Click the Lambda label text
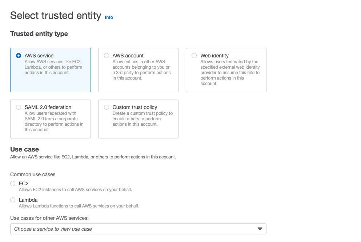The width and height of the screenshot is (361, 242). (x=28, y=200)
